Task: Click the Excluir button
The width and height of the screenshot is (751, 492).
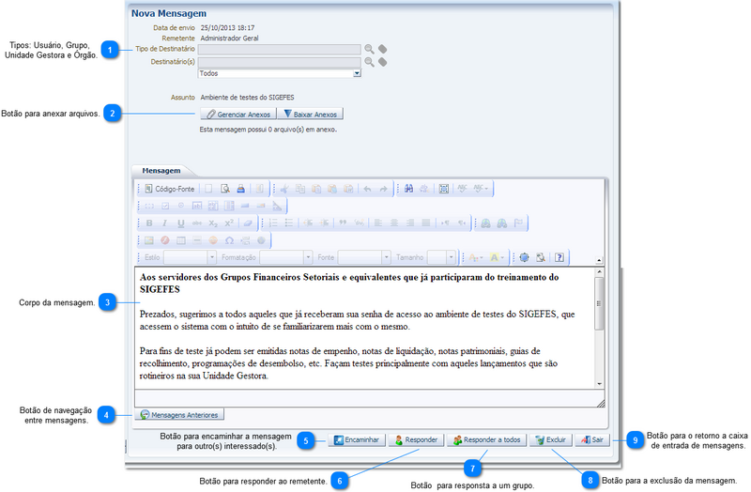Action: tap(551, 439)
